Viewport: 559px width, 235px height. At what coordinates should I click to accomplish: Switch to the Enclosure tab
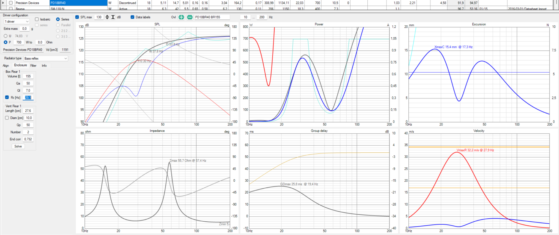coord(20,65)
